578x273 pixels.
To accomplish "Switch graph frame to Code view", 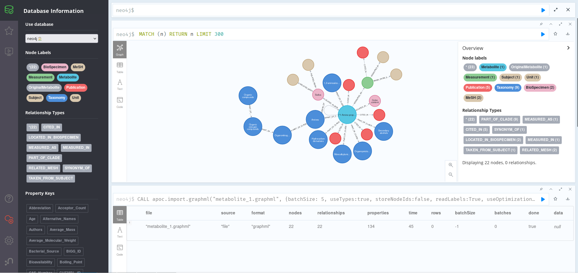I will 120,103.
